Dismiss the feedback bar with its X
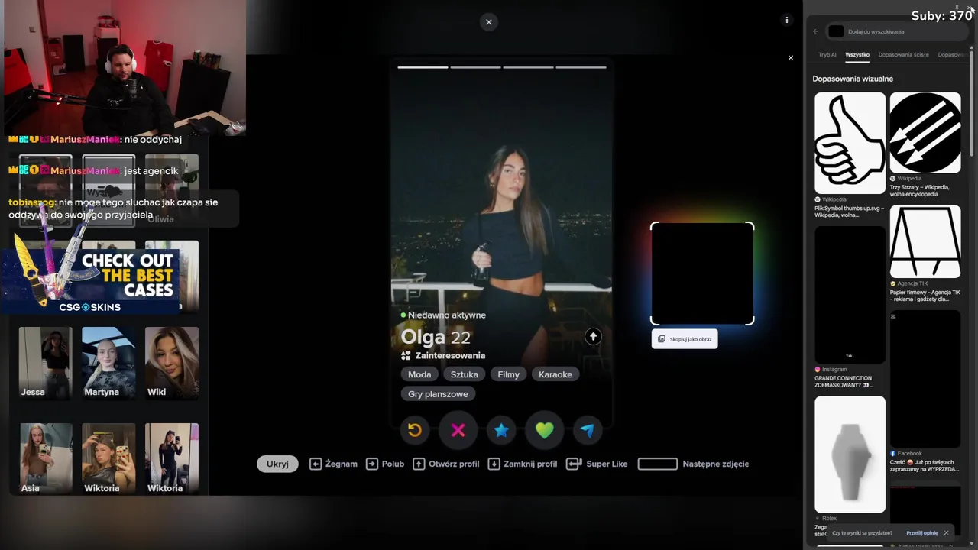This screenshot has height=550, width=978. click(946, 533)
